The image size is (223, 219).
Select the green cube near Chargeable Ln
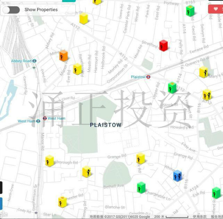[141, 188]
